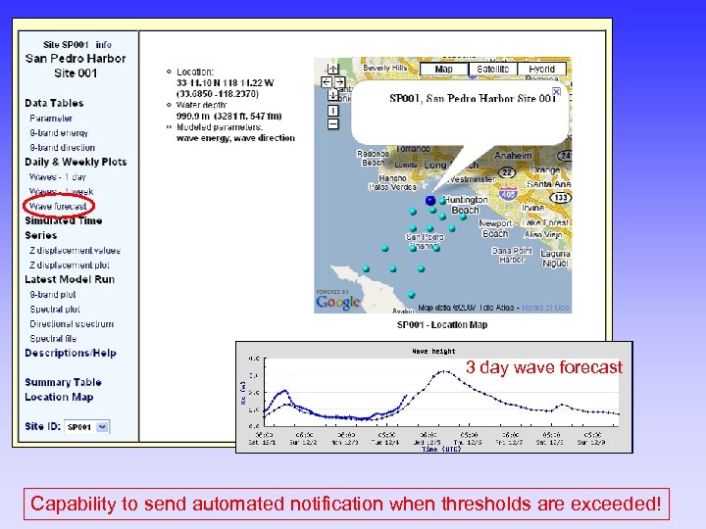Open Z displacement plot
This screenshot has width=706, height=529.
70,265
